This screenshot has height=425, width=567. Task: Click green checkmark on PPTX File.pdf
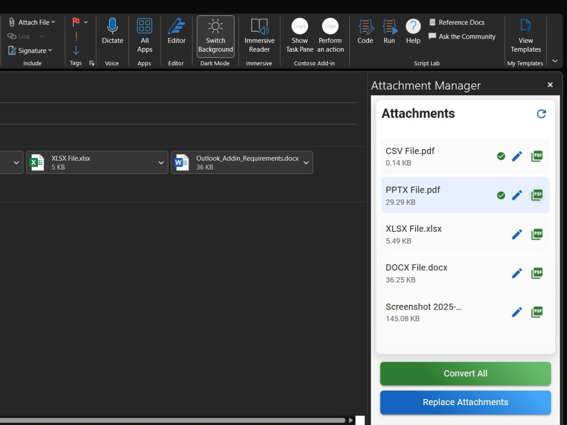[501, 195]
